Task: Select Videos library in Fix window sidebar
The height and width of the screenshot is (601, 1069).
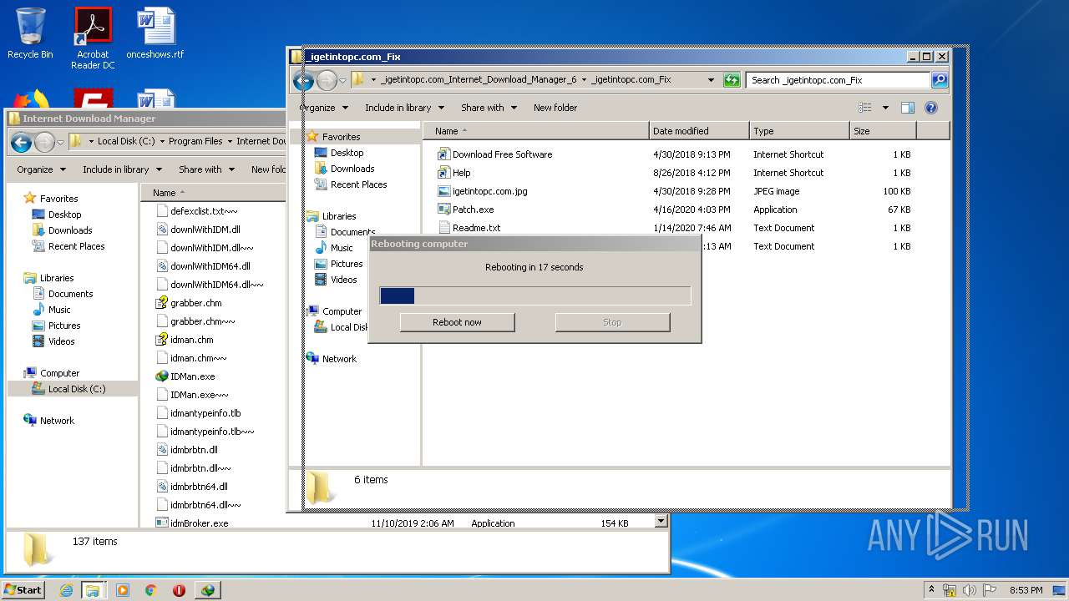Action: [335, 280]
